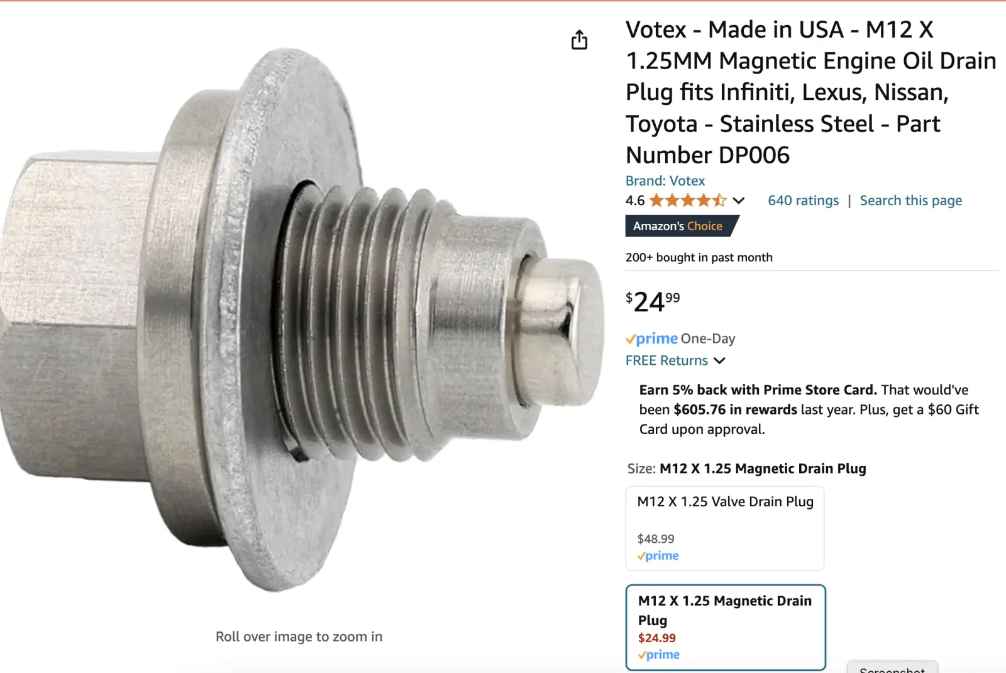Click Search this page link
Screen dimensions: 1006x673
pyautogui.click(x=910, y=201)
